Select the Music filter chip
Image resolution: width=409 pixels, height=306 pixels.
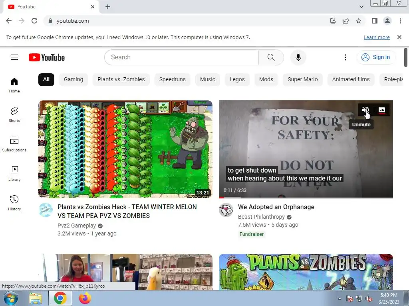[x=208, y=80]
